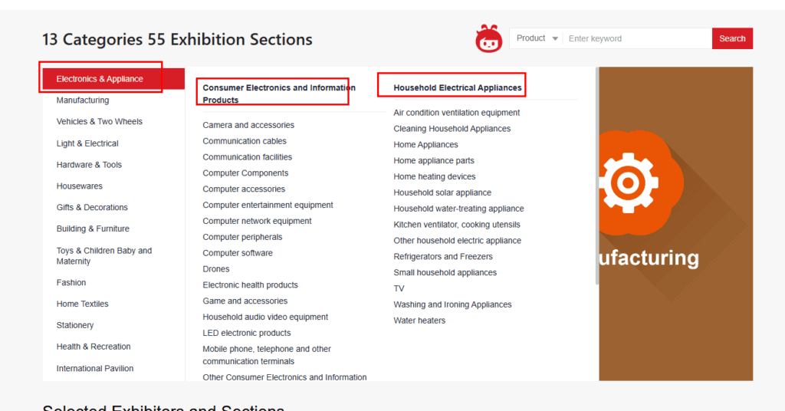Open Consumer Electronics and Information Products heading
This screenshot has width=785, height=411.
coord(279,94)
